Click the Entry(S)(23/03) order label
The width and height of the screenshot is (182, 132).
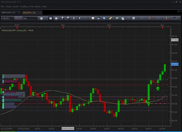pos(12,100)
